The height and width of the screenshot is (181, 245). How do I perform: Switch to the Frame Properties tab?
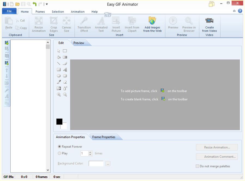click(104, 137)
